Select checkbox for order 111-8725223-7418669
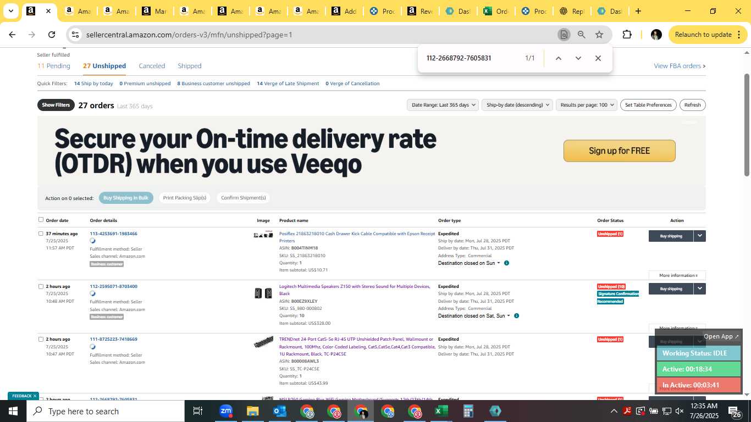 click(x=41, y=339)
